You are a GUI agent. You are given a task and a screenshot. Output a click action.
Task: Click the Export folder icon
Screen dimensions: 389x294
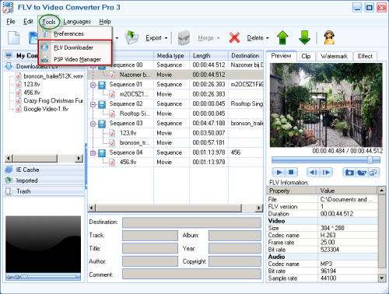pos(132,38)
